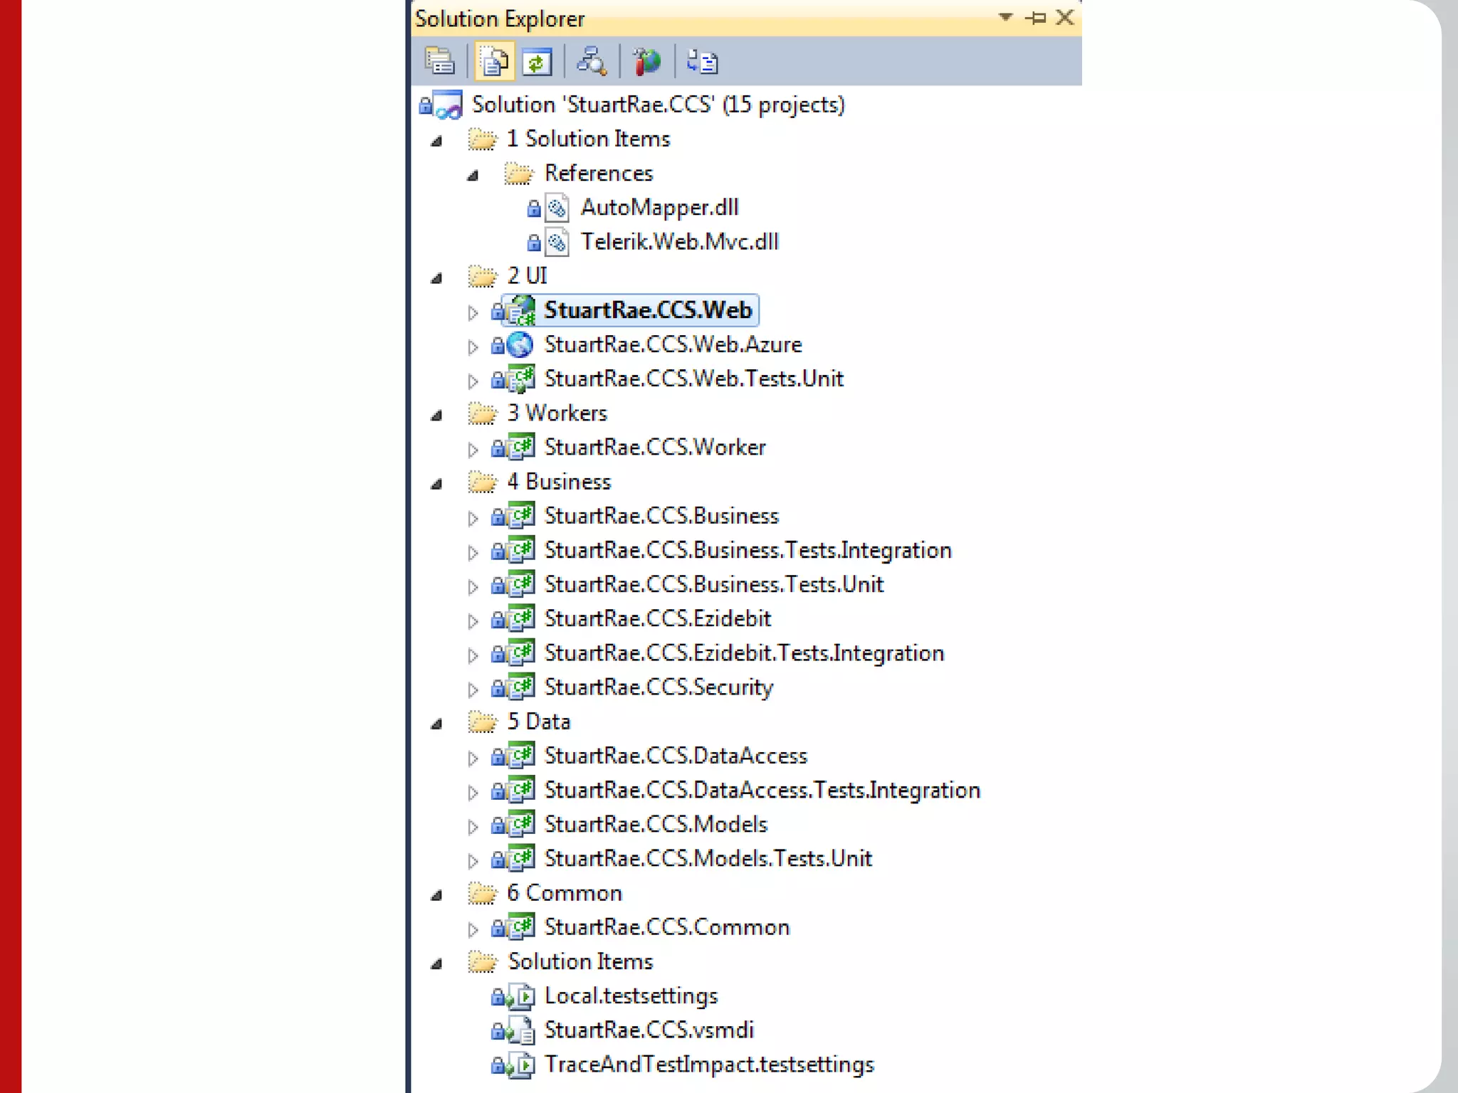Click the Azure globe project icon
The height and width of the screenshot is (1093, 1458).
(520, 345)
